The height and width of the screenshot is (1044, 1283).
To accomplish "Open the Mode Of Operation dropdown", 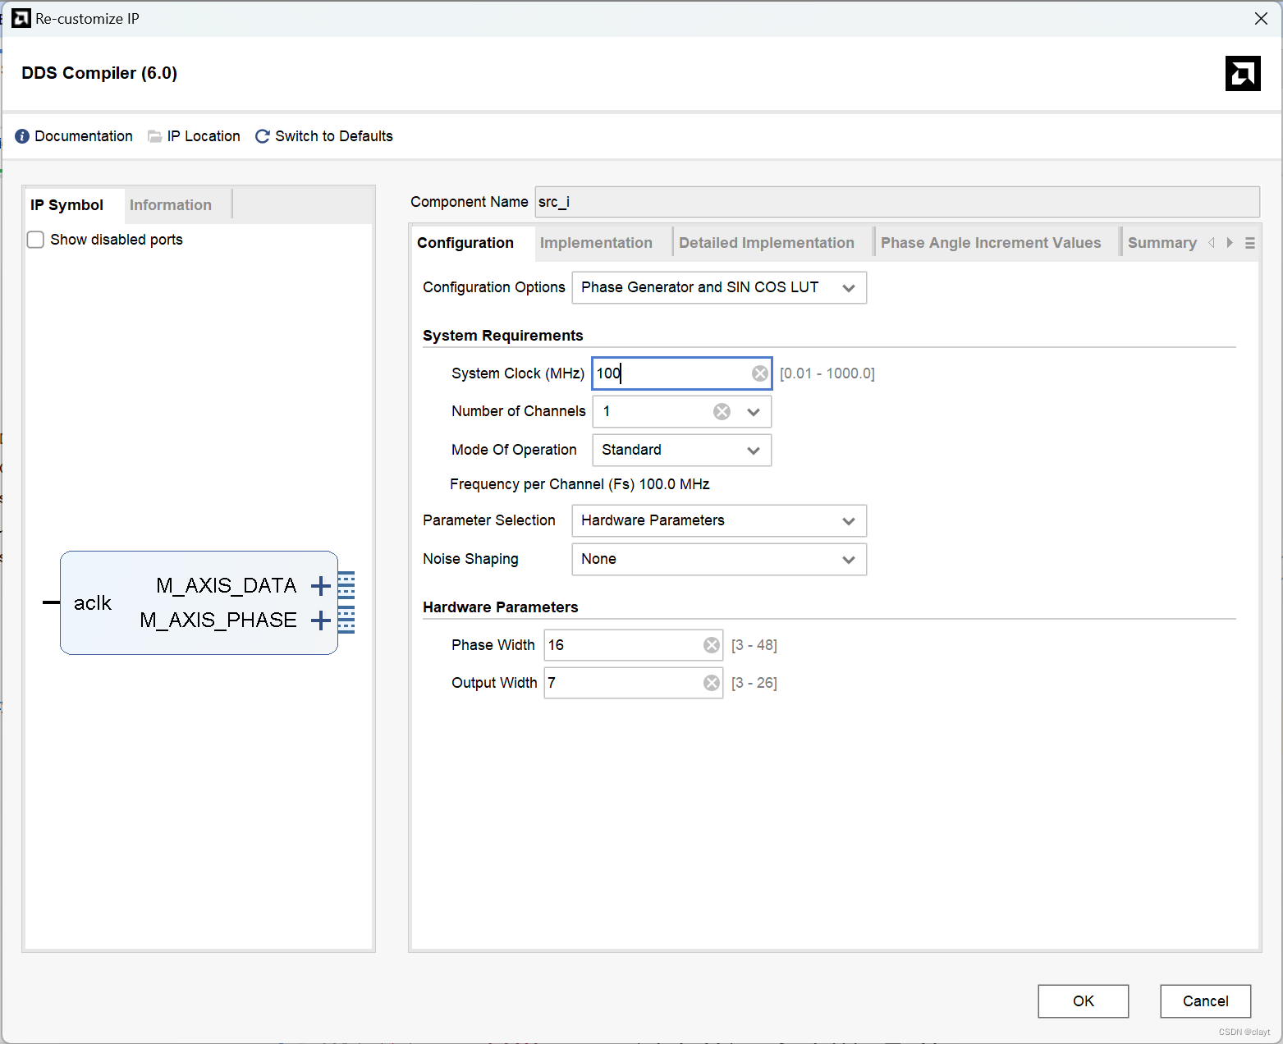I will click(682, 450).
